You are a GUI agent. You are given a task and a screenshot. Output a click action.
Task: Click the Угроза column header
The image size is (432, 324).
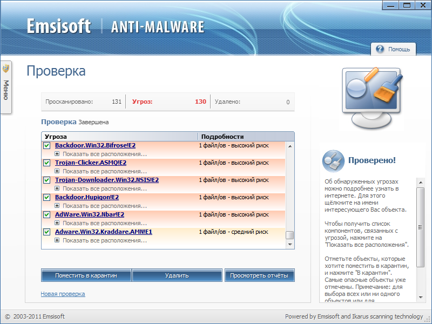pos(119,137)
